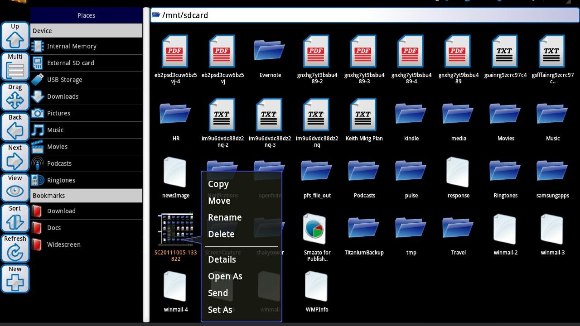Go to the Widescreen bookmark

pyautogui.click(x=64, y=244)
